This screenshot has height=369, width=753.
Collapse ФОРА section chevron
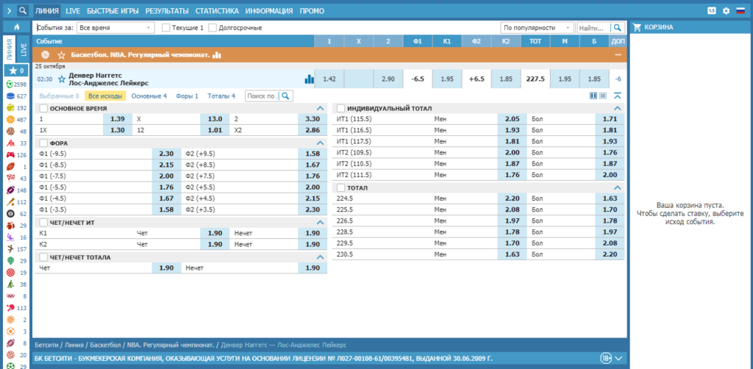(x=321, y=143)
